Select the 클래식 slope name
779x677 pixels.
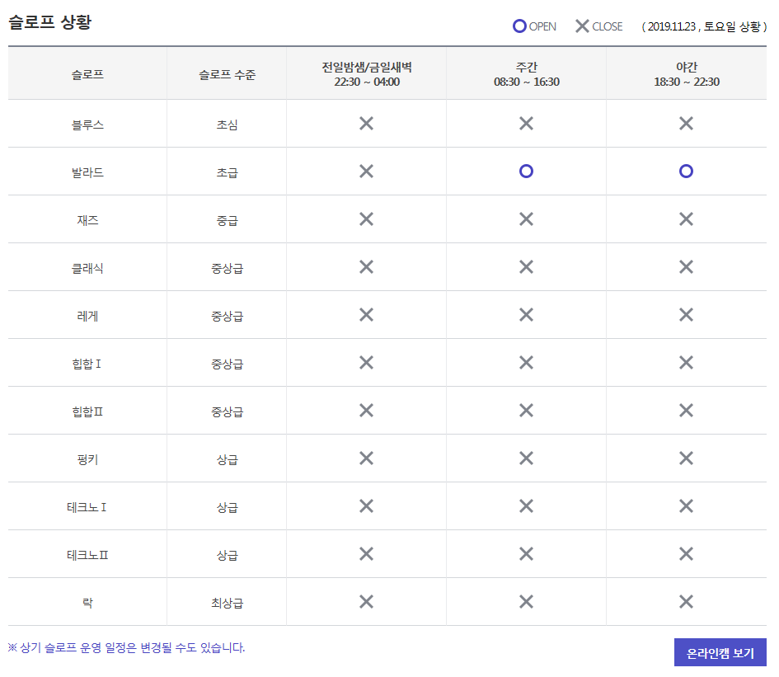click(x=87, y=268)
